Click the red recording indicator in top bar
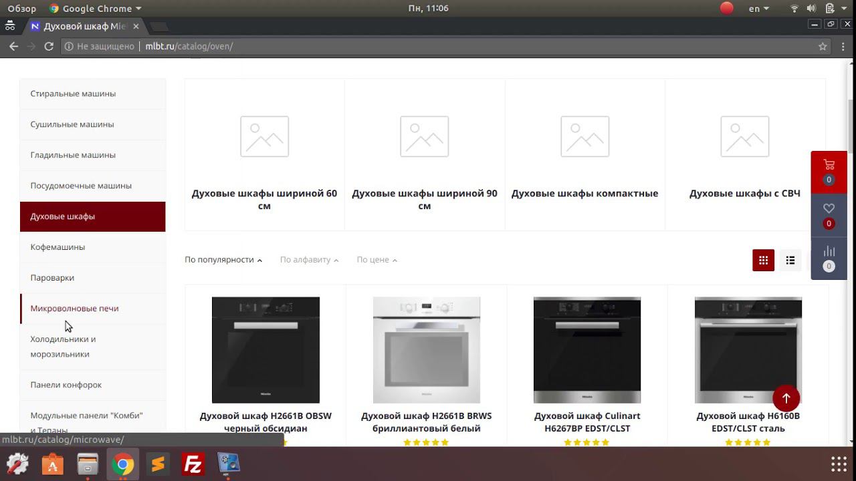This screenshot has height=481, width=856. pyautogui.click(x=727, y=9)
